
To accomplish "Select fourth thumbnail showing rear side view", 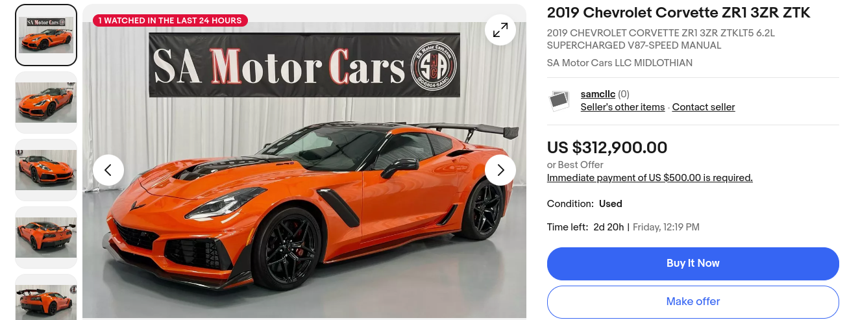I will [46, 238].
